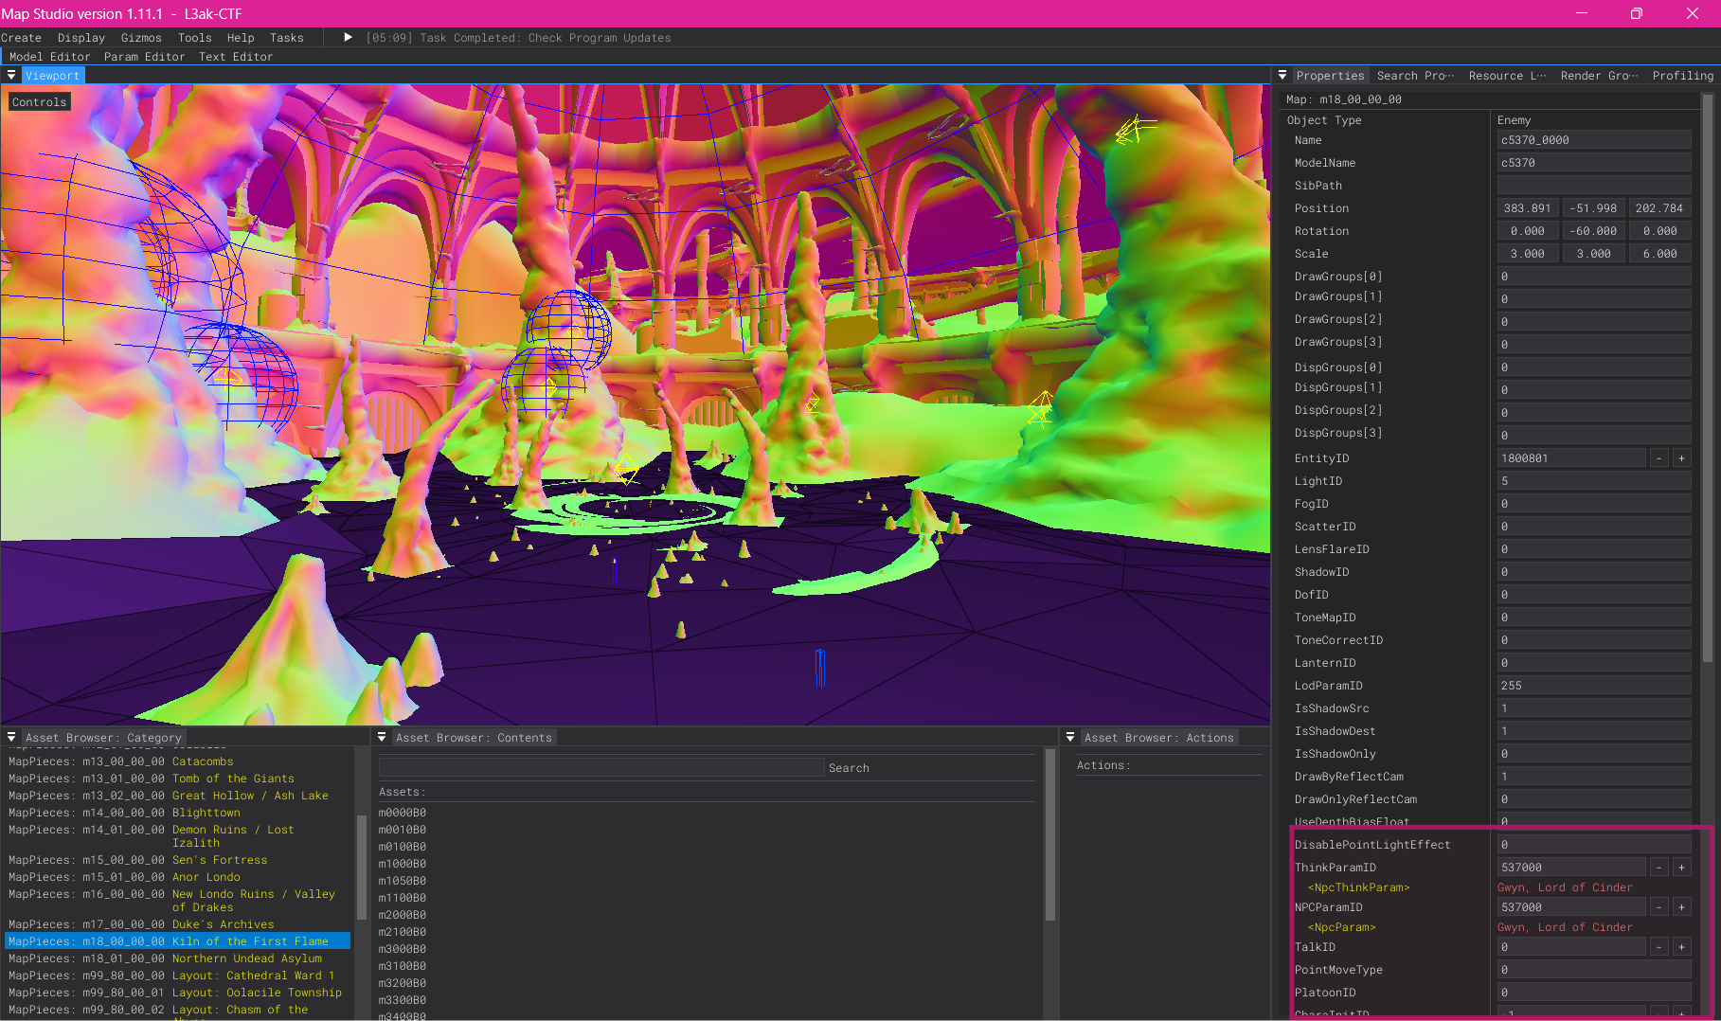The width and height of the screenshot is (1721, 1021).
Task: Select asset m1050B0 in the contents list
Action: (403, 881)
